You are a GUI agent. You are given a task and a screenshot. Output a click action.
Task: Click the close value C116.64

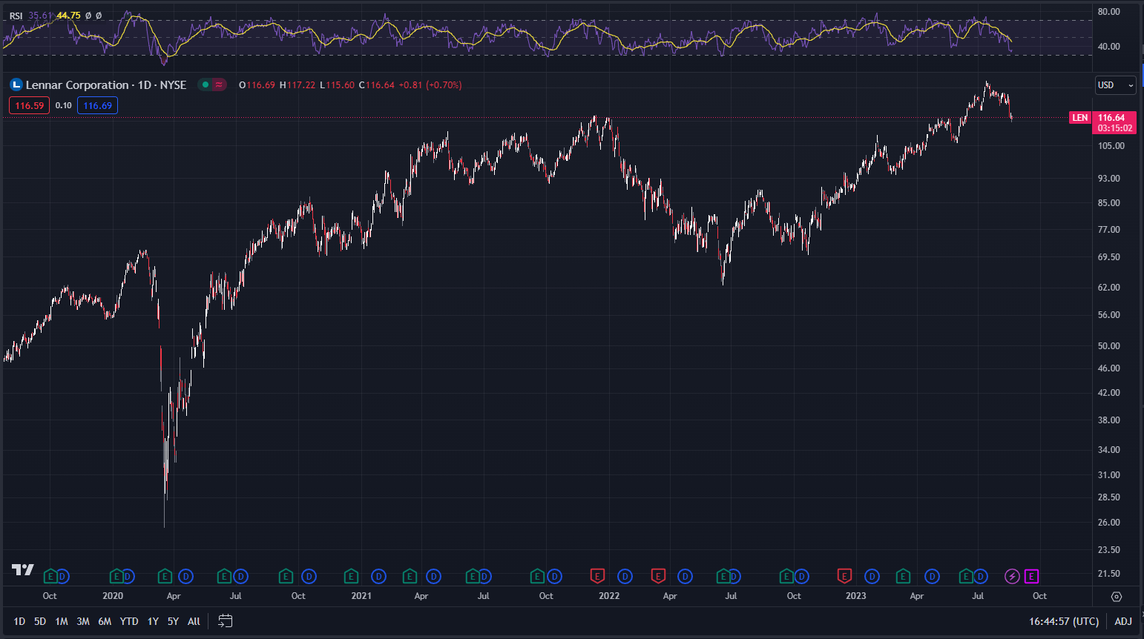coord(377,85)
